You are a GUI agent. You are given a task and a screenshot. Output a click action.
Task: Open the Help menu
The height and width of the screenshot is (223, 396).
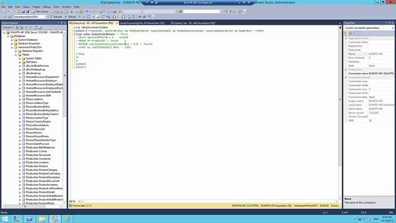pyautogui.click(x=77, y=7)
